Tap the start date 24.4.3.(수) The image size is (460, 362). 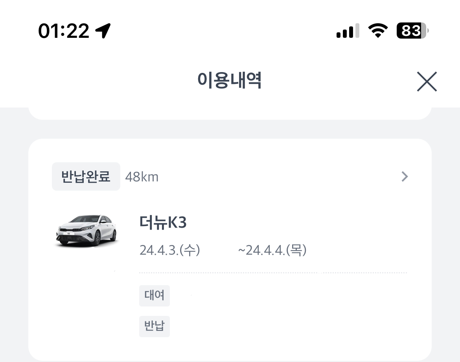coord(170,250)
